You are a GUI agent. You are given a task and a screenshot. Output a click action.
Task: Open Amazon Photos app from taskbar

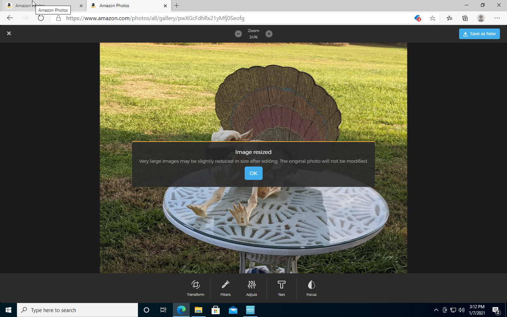pyautogui.click(x=250, y=310)
